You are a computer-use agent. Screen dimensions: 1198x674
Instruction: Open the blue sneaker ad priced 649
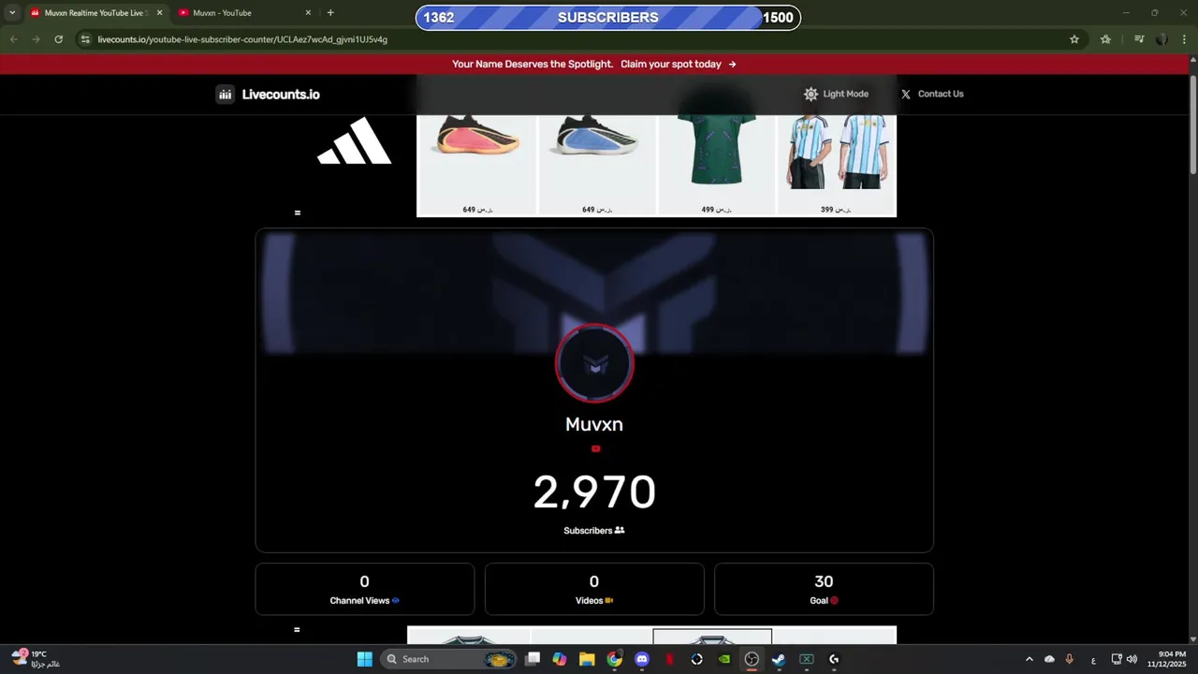[597, 166]
